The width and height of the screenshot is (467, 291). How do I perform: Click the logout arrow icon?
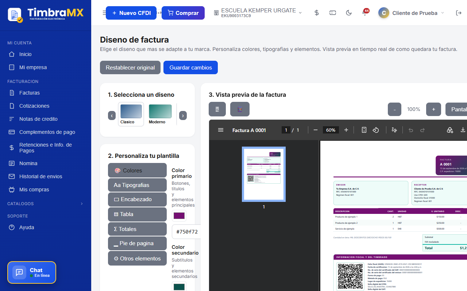click(x=459, y=13)
